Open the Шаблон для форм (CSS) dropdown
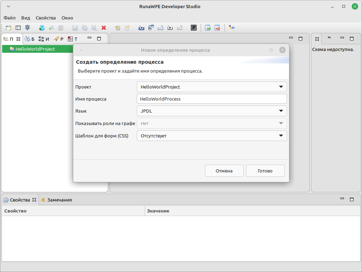The image size is (362, 272). click(212, 136)
